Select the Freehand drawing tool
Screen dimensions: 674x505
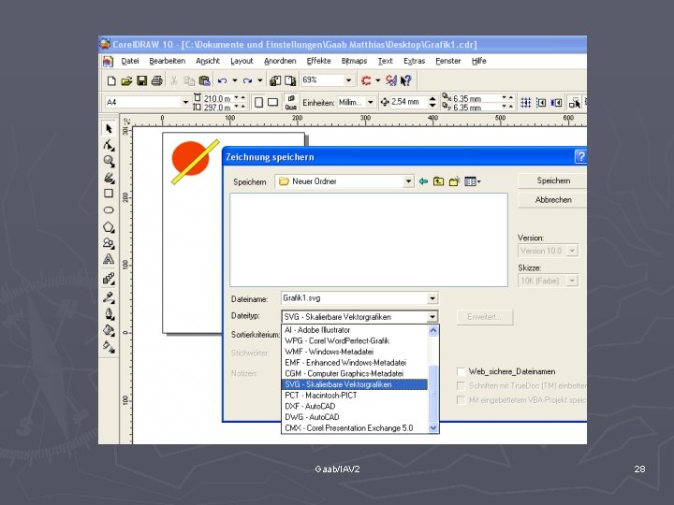tap(109, 178)
